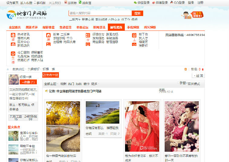
Task: Open the 找人才 link
Action: click(143, 38)
